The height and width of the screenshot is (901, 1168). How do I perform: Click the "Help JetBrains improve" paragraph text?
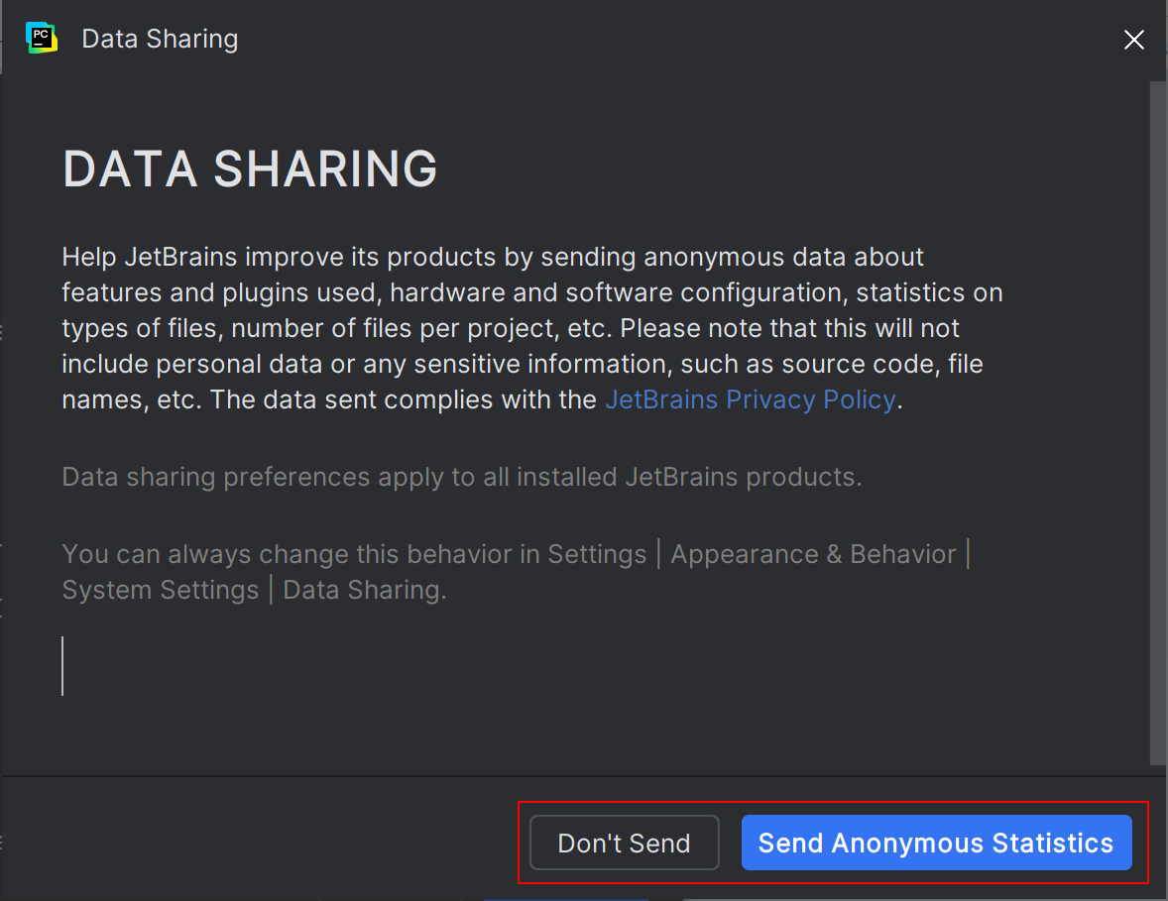point(496,328)
